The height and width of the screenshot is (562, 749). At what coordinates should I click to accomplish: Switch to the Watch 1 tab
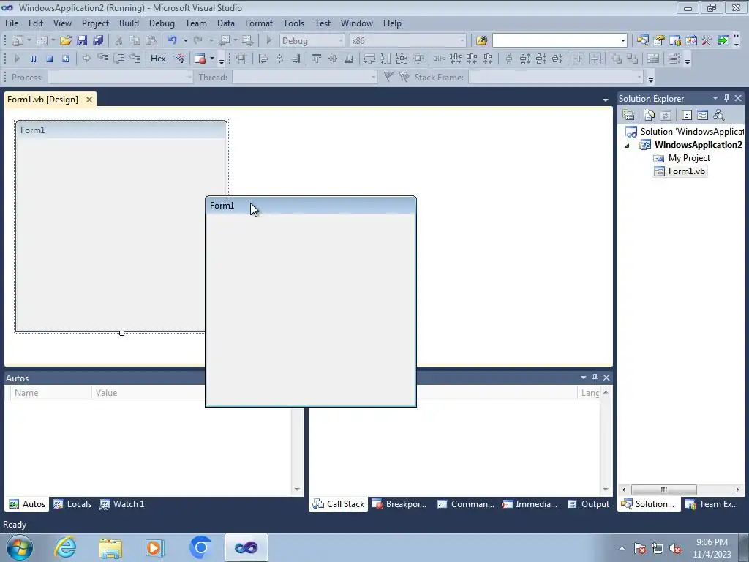point(122,504)
